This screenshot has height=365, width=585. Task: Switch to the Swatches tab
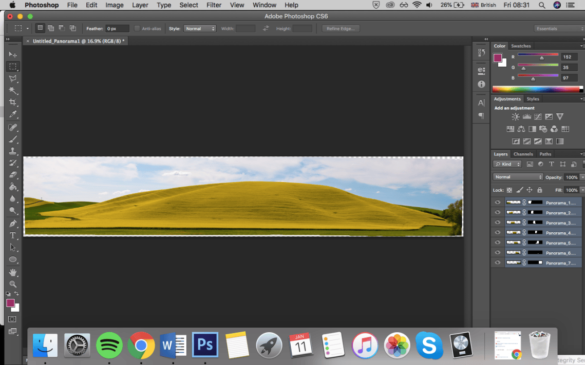pyautogui.click(x=521, y=46)
